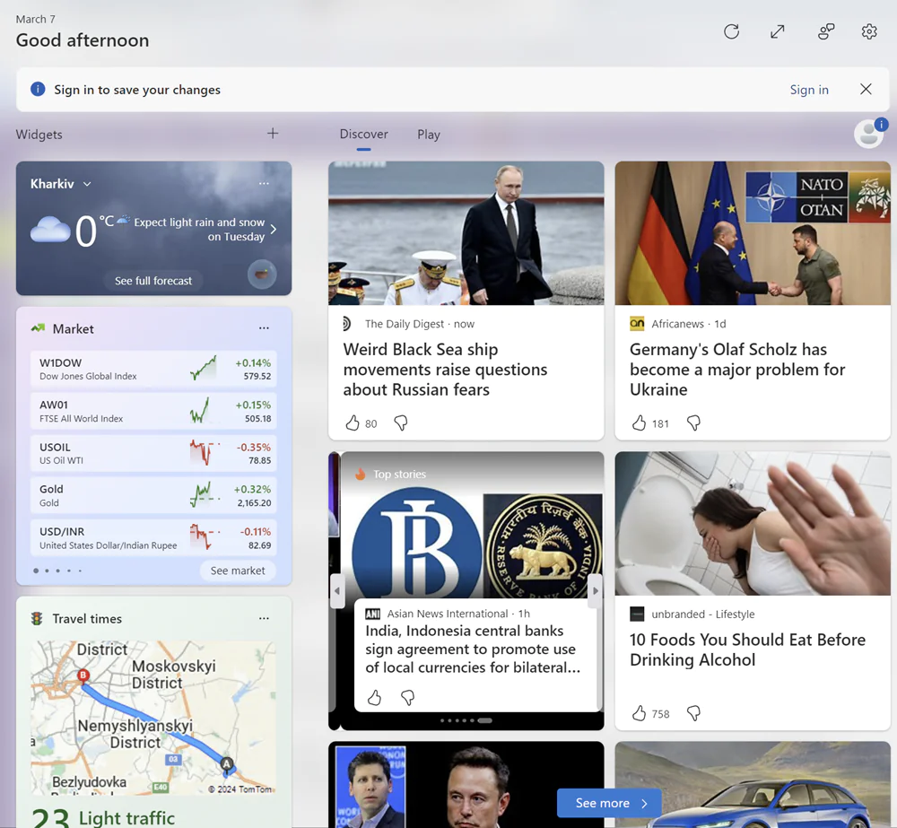The image size is (897, 828).
Task: Dislike the Olaf Scholz article
Action: tap(693, 423)
